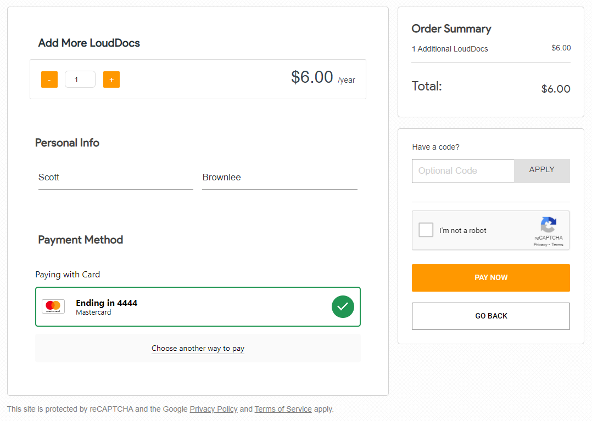Click the plus quantity button
Image resolution: width=592 pixels, height=421 pixels.
click(x=111, y=79)
